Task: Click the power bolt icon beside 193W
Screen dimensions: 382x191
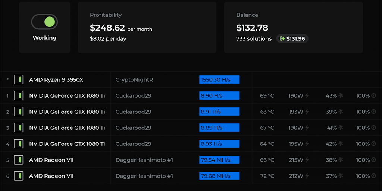Action: [307, 112]
